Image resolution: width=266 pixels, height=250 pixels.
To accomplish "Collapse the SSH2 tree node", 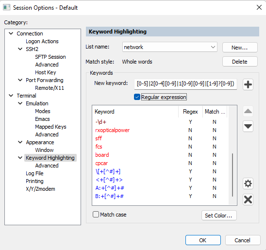I will coord(20,49).
